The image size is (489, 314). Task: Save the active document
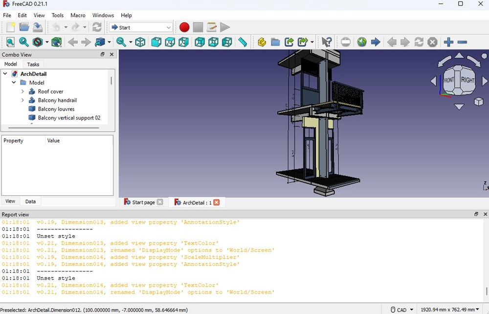point(38,27)
